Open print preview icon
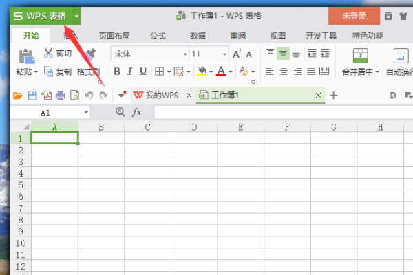Image resolution: width=413 pixels, height=275 pixels. point(74,96)
